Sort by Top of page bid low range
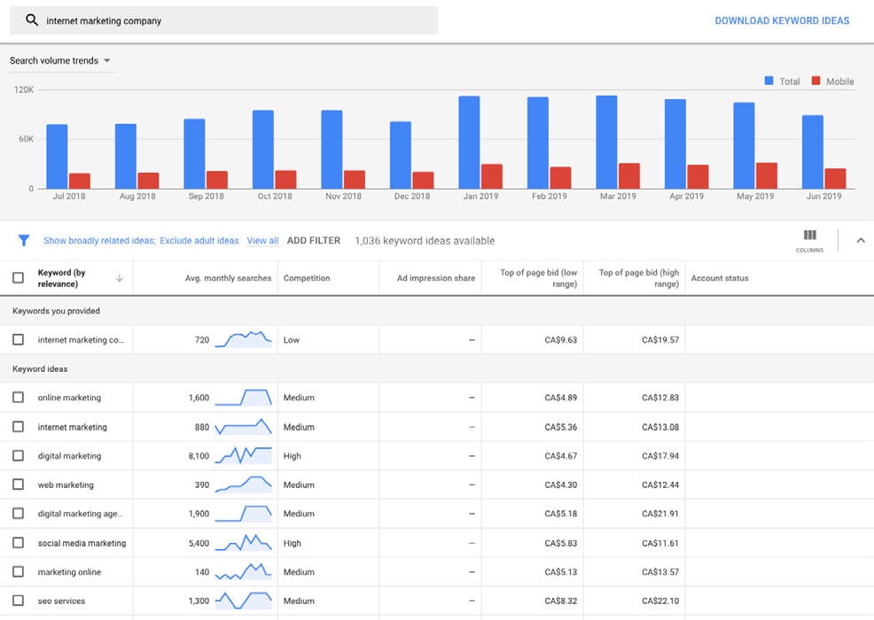 click(538, 278)
